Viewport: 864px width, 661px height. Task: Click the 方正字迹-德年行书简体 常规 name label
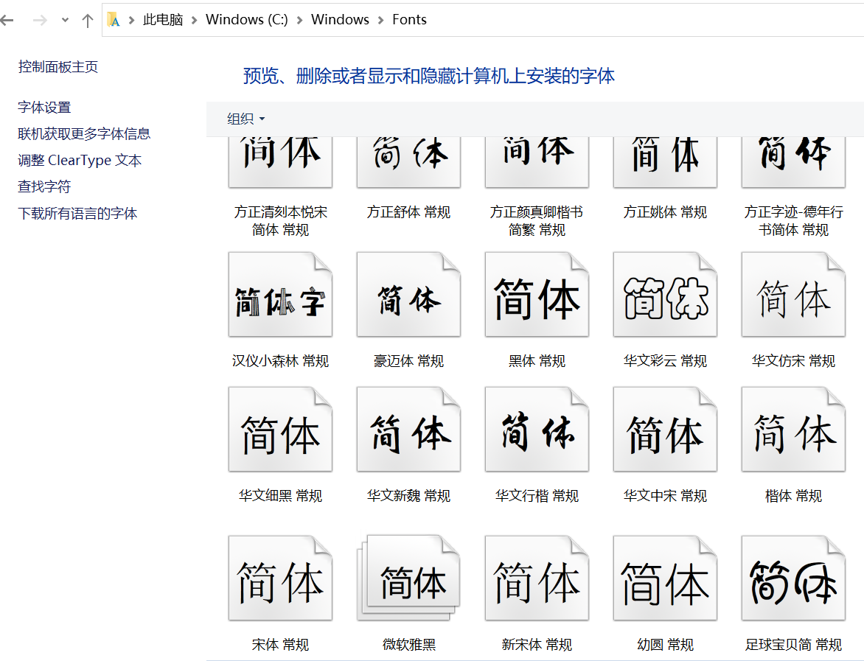[793, 221]
